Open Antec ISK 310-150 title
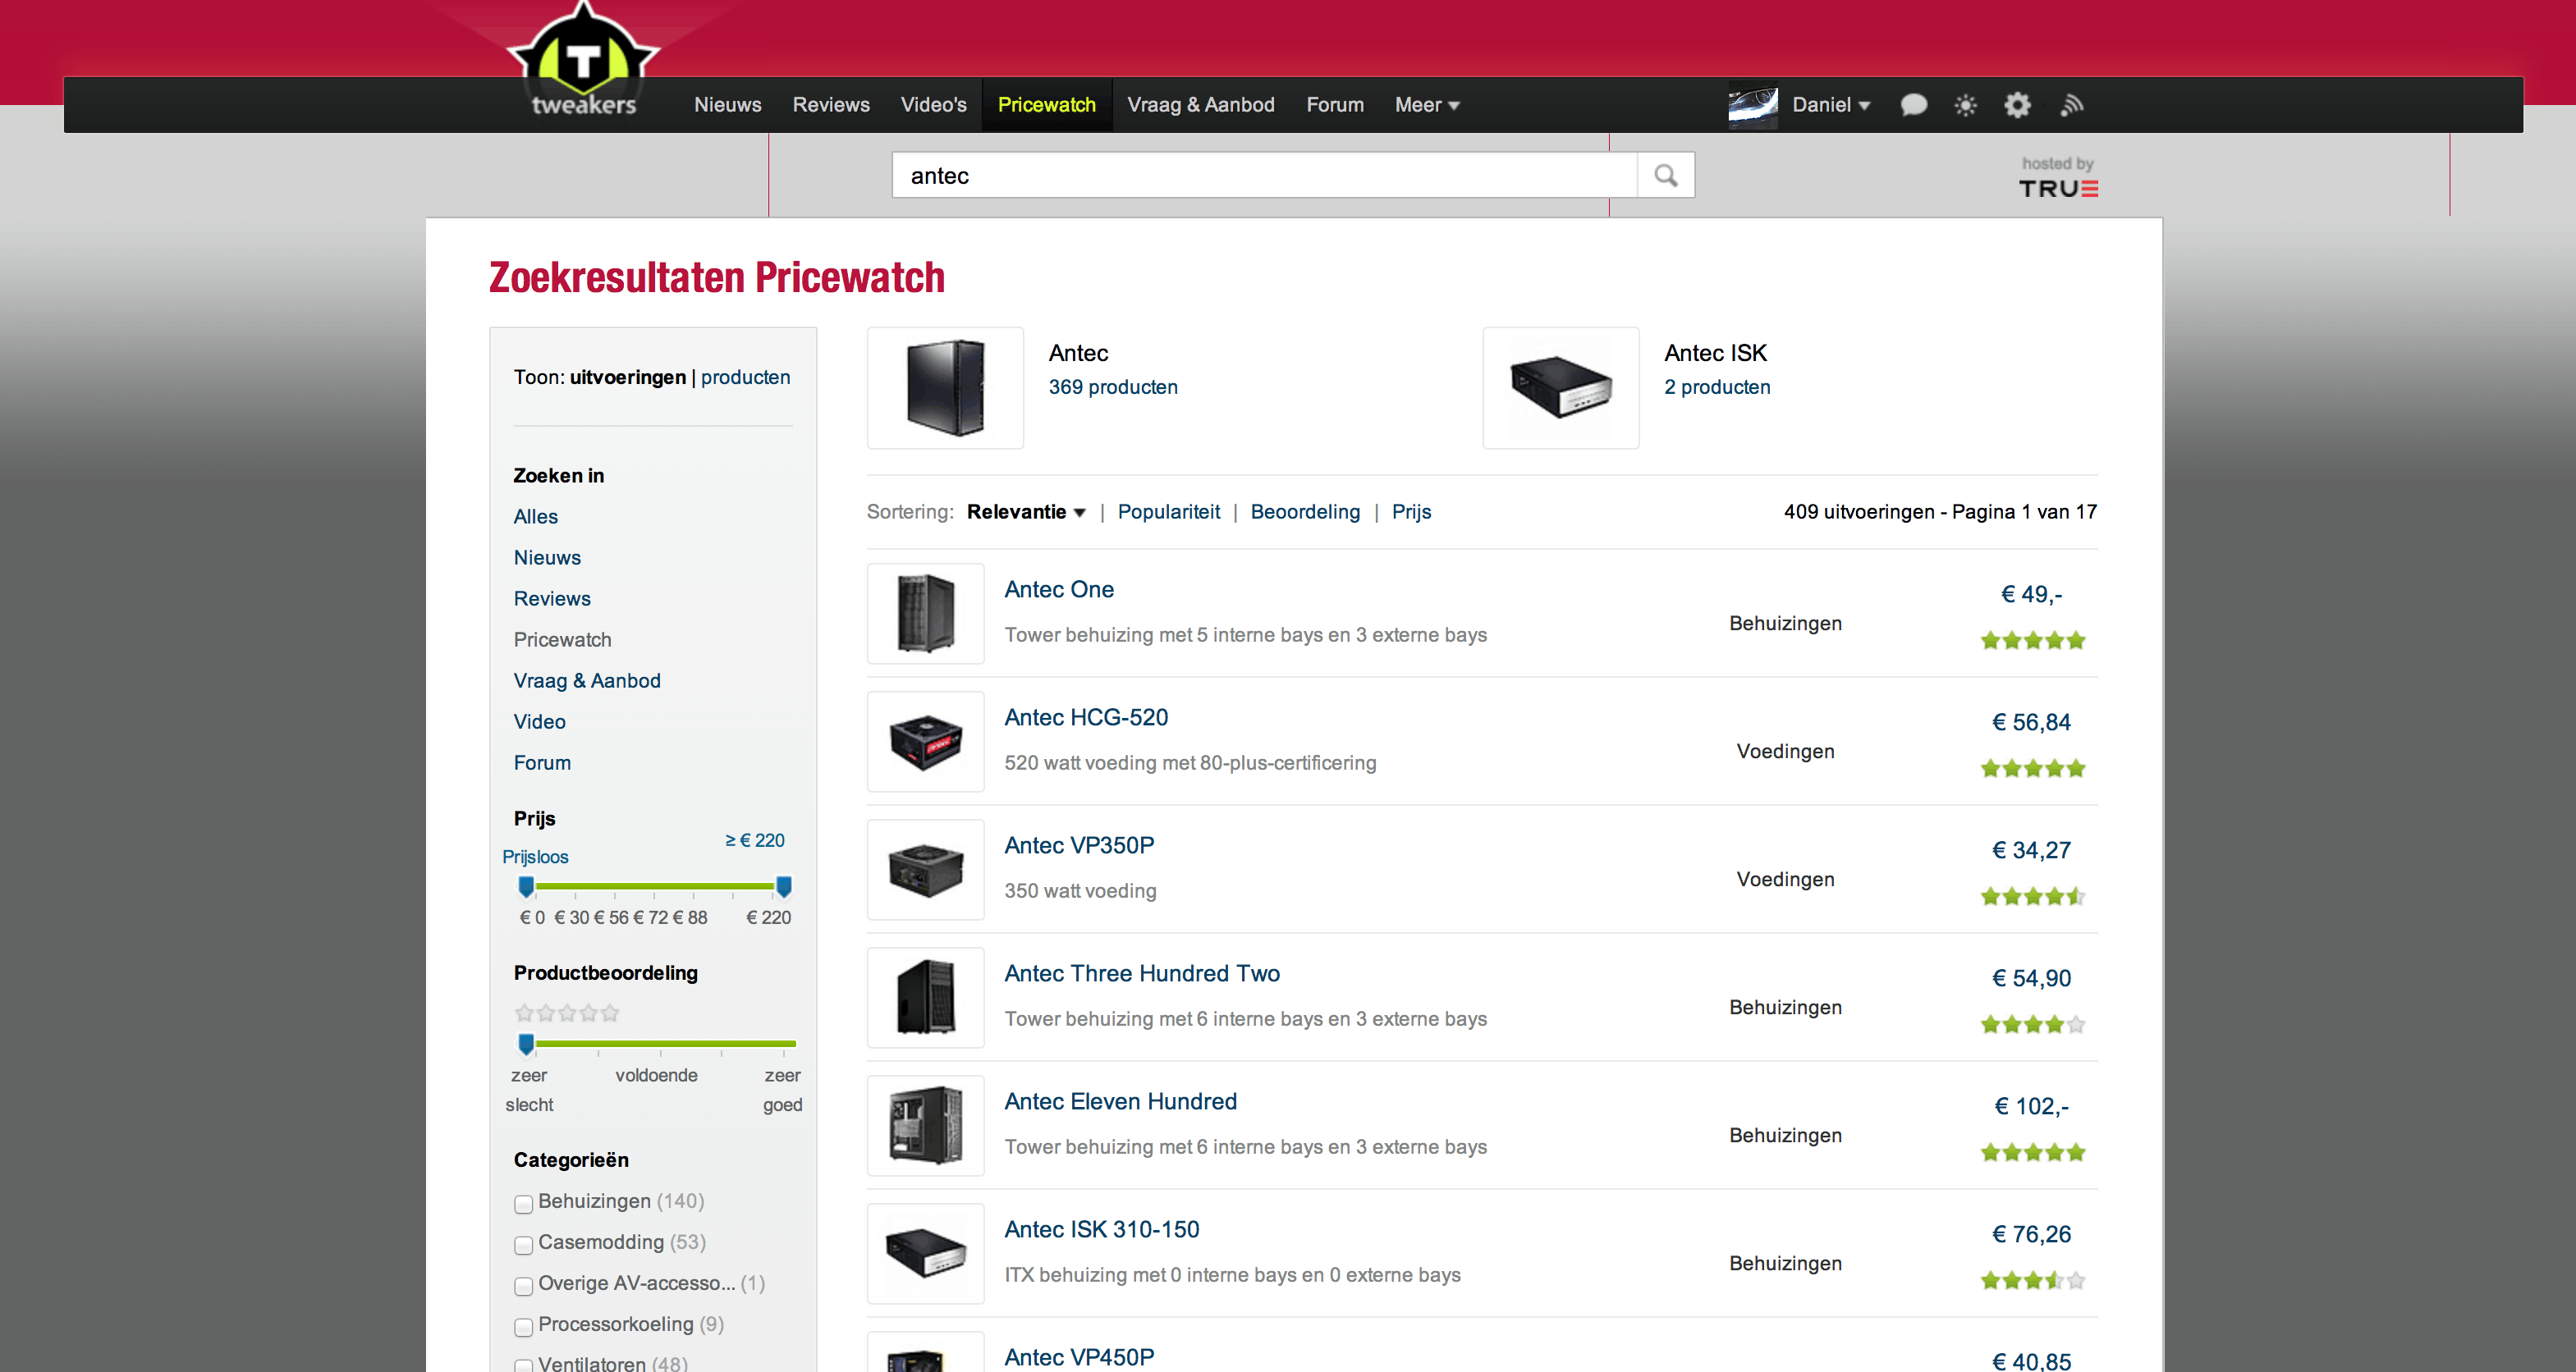2576x1372 pixels. click(x=1101, y=1229)
